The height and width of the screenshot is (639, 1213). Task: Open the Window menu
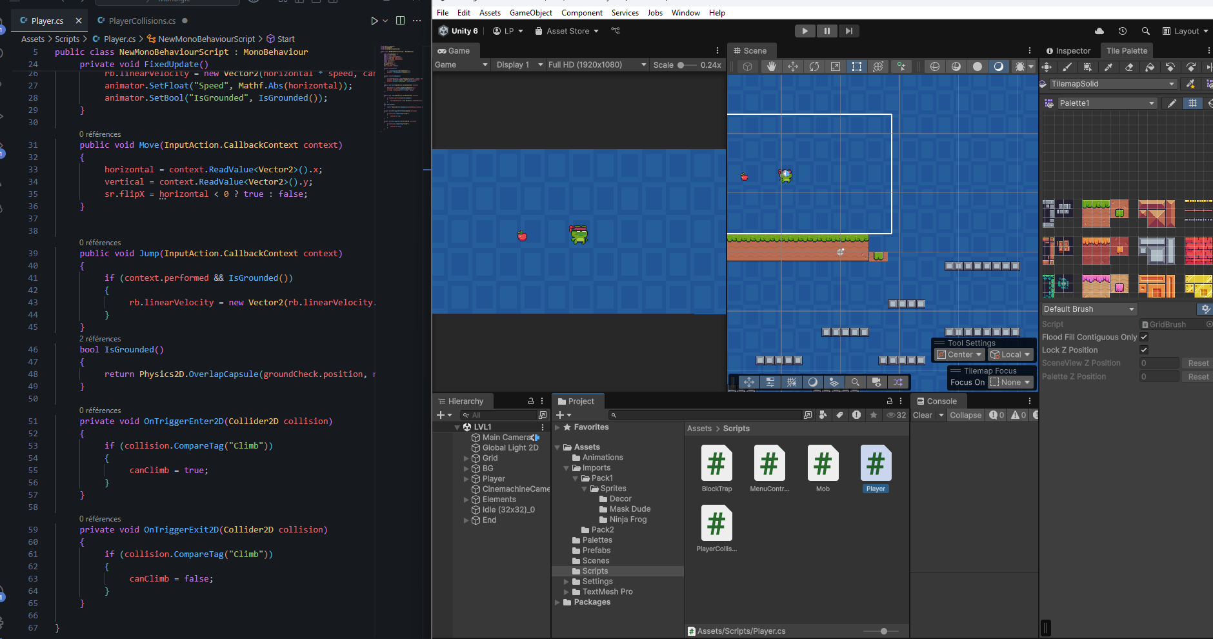(x=685, y=13)
